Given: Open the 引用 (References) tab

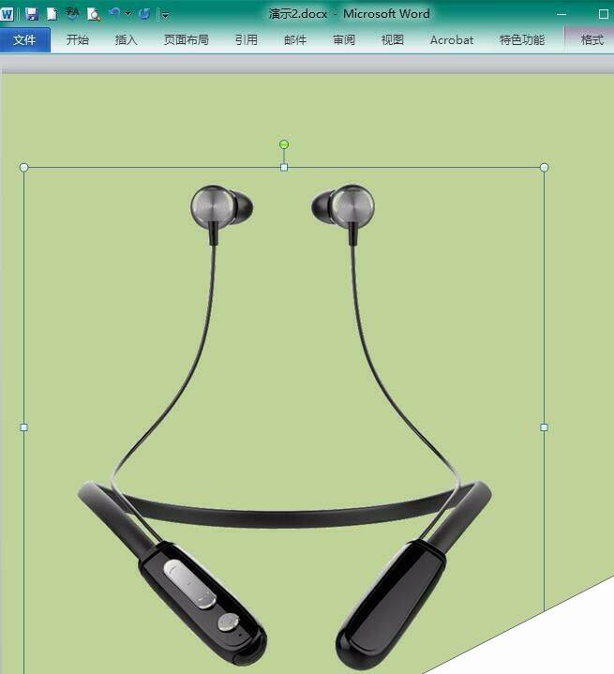Looking at the screenshot, I should (x=247, y=40).
